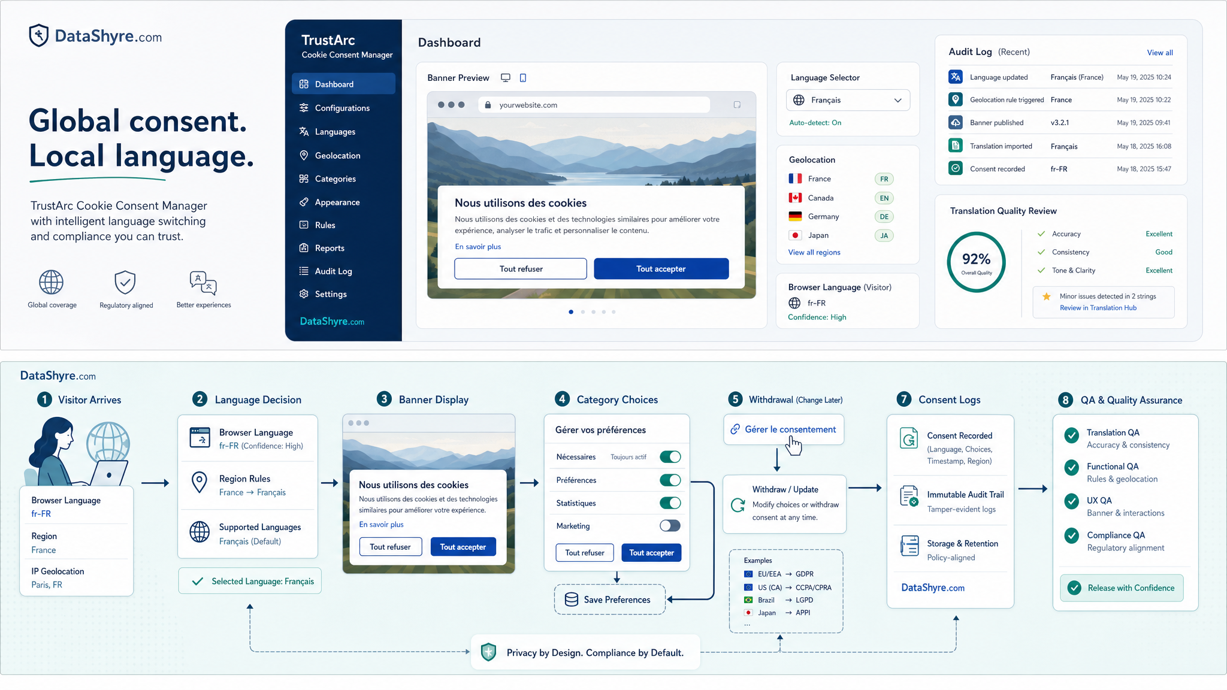
Task: Select the second banner carousel dot
Action: (x=582, y=312)
